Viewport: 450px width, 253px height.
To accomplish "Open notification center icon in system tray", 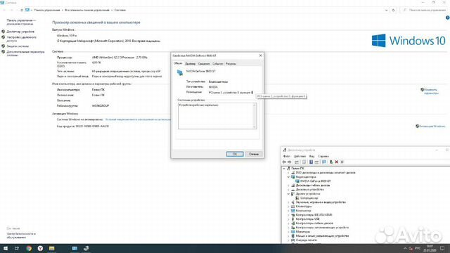I will click(x=442, y=248).
